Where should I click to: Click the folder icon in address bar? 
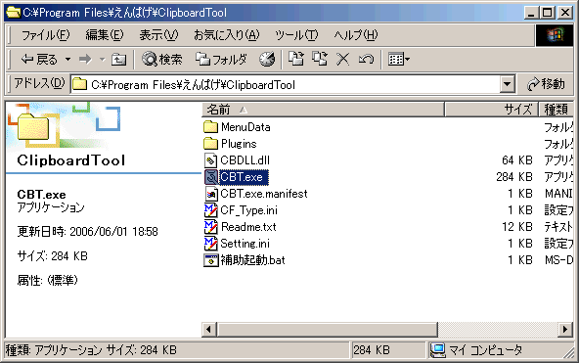pyautogui.click(x=79, y=84)
